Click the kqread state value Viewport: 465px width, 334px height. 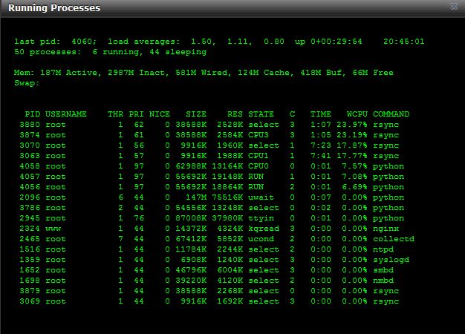pos(264,229)
